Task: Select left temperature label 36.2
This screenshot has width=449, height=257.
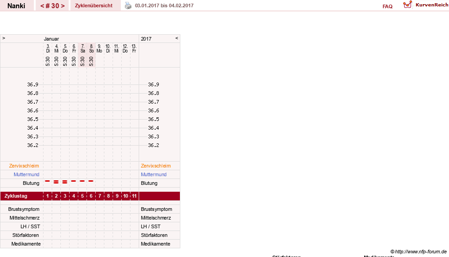Action: coord(32,145)
